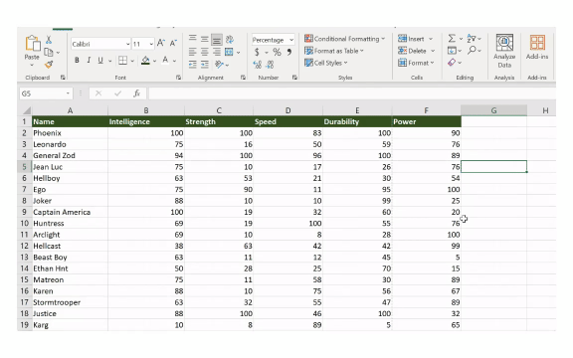
Task: Apply the Font Color A button
Action: (165, 61)
